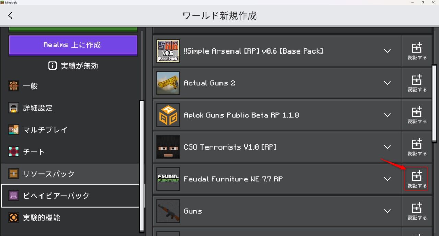Click the AK-47 thumbnail for Guns pack

pos(168,211)
